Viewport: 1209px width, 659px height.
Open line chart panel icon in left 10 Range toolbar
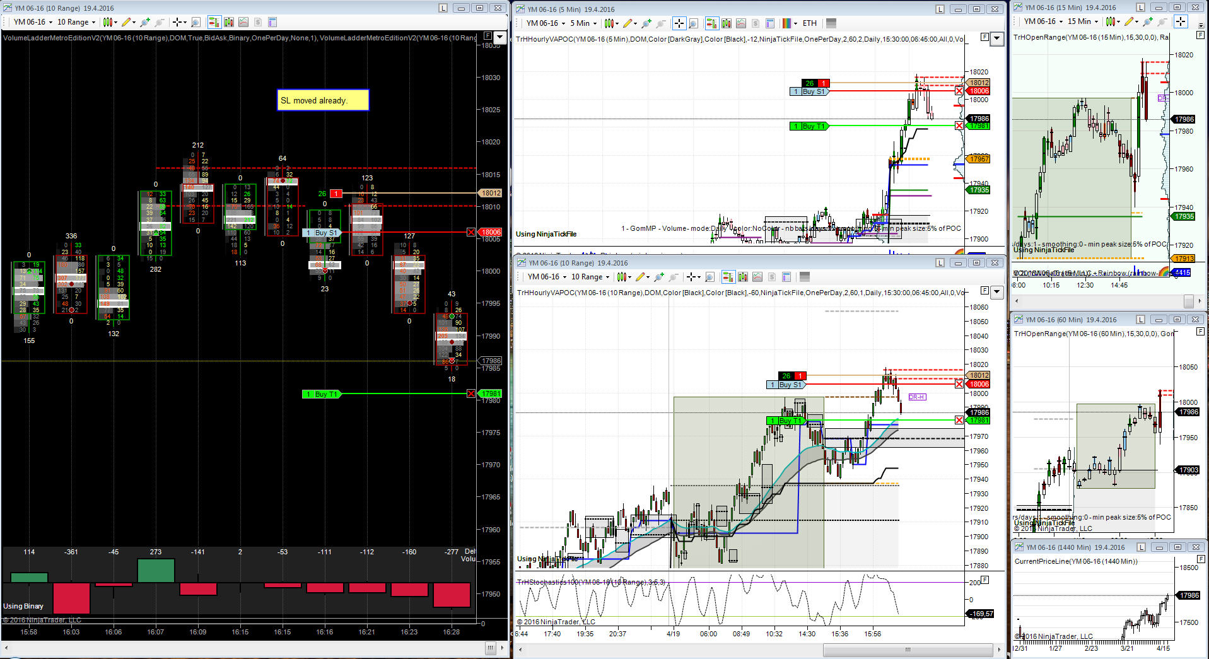pos(243,22)
